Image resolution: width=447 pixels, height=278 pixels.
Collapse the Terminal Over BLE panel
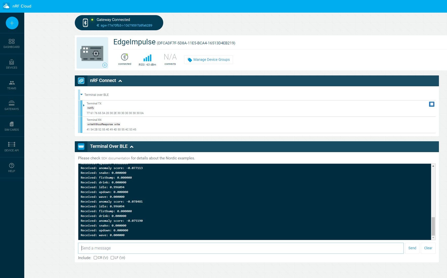132,147
